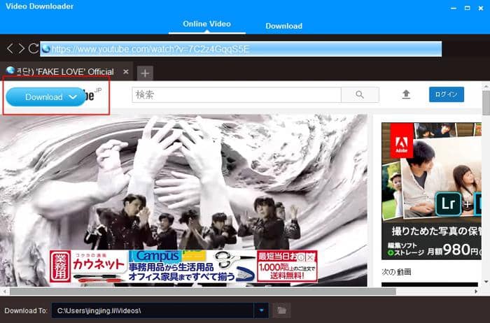Click the YouTube URL address bar

241,49
